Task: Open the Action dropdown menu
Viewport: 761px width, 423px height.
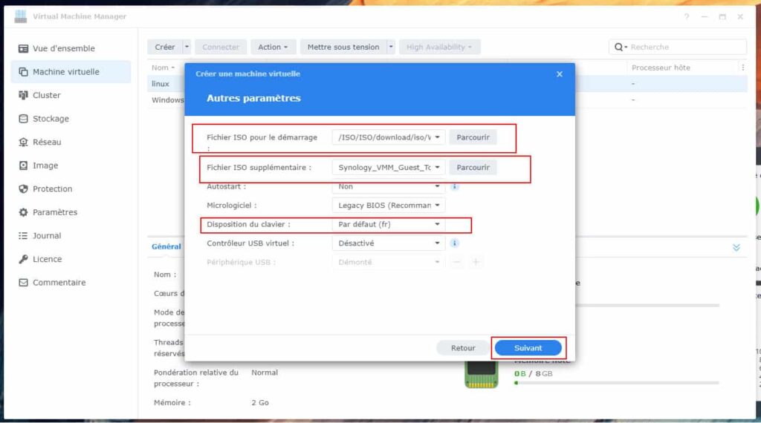Action: [x=273, y=47]
